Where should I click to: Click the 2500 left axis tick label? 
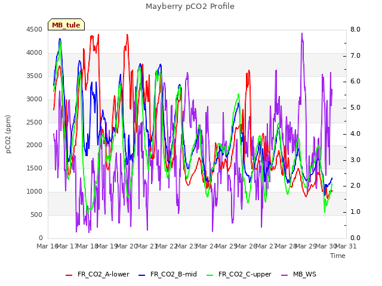click(x=35, y=122)
